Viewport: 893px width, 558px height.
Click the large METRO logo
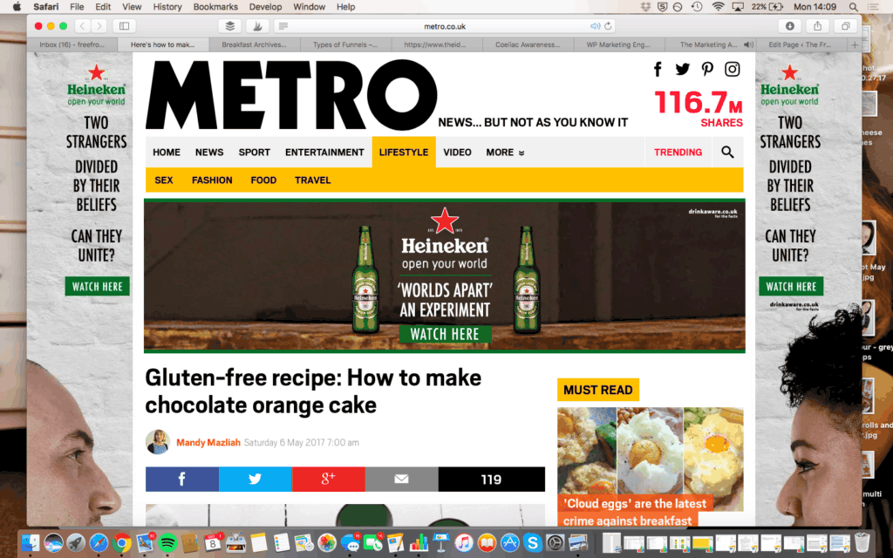pos(291,95)
